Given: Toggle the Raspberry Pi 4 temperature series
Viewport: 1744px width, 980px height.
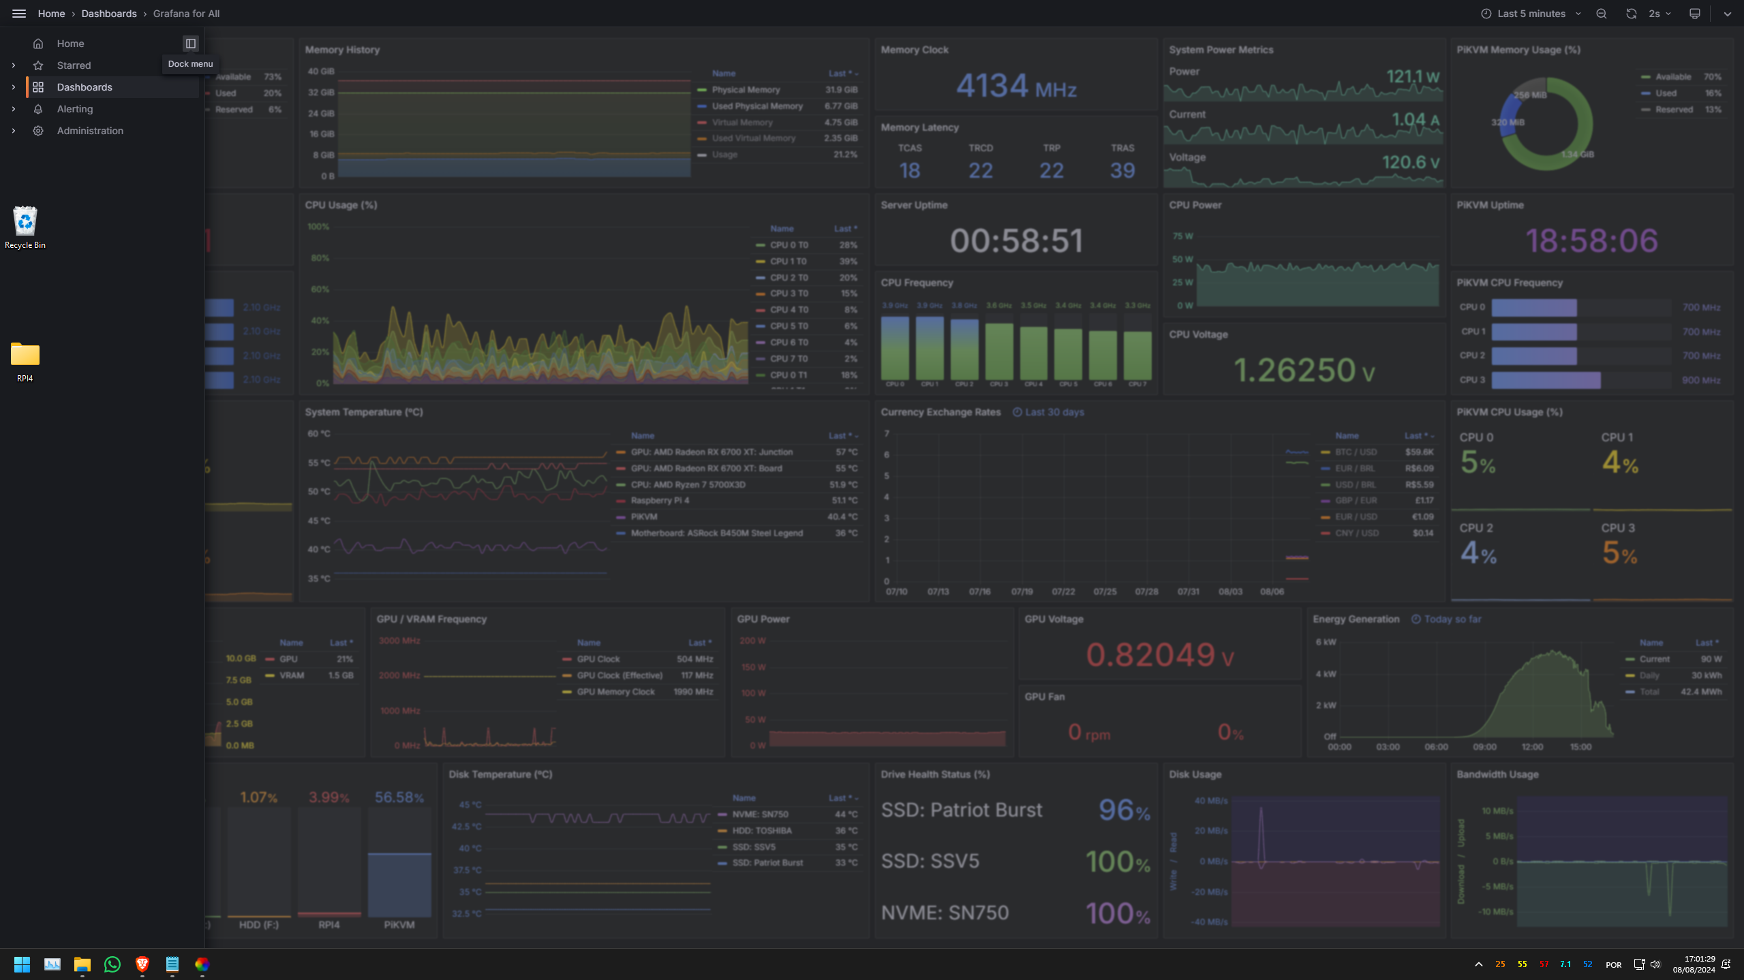Looking at the screenshot, I should point(660,501).
